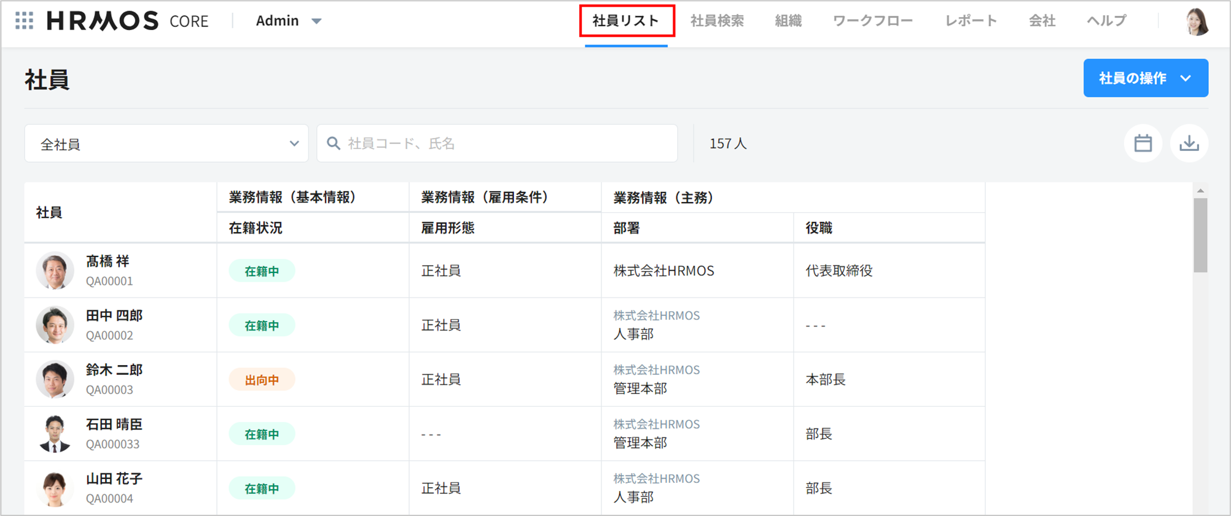Open the user profile avatar menu
This screenshot has height=516, width=1231.
pyautogui.click(x=1195, y=22)
